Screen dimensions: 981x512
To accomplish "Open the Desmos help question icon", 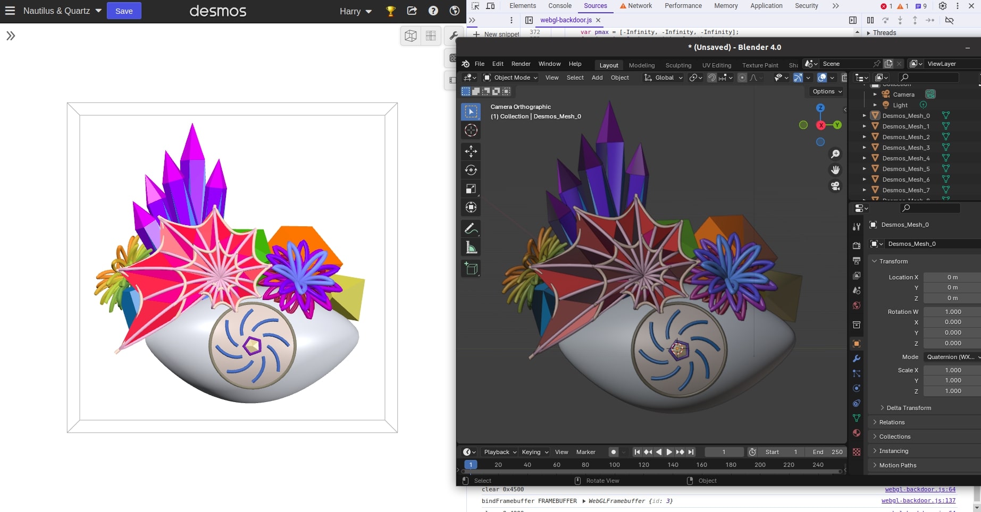I will click(433, 11).
